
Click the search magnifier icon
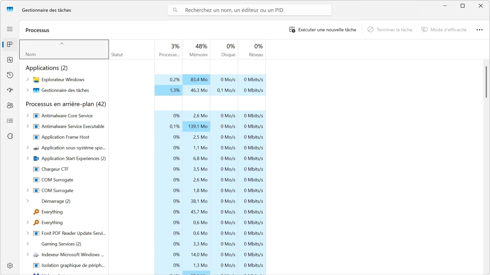175,10
